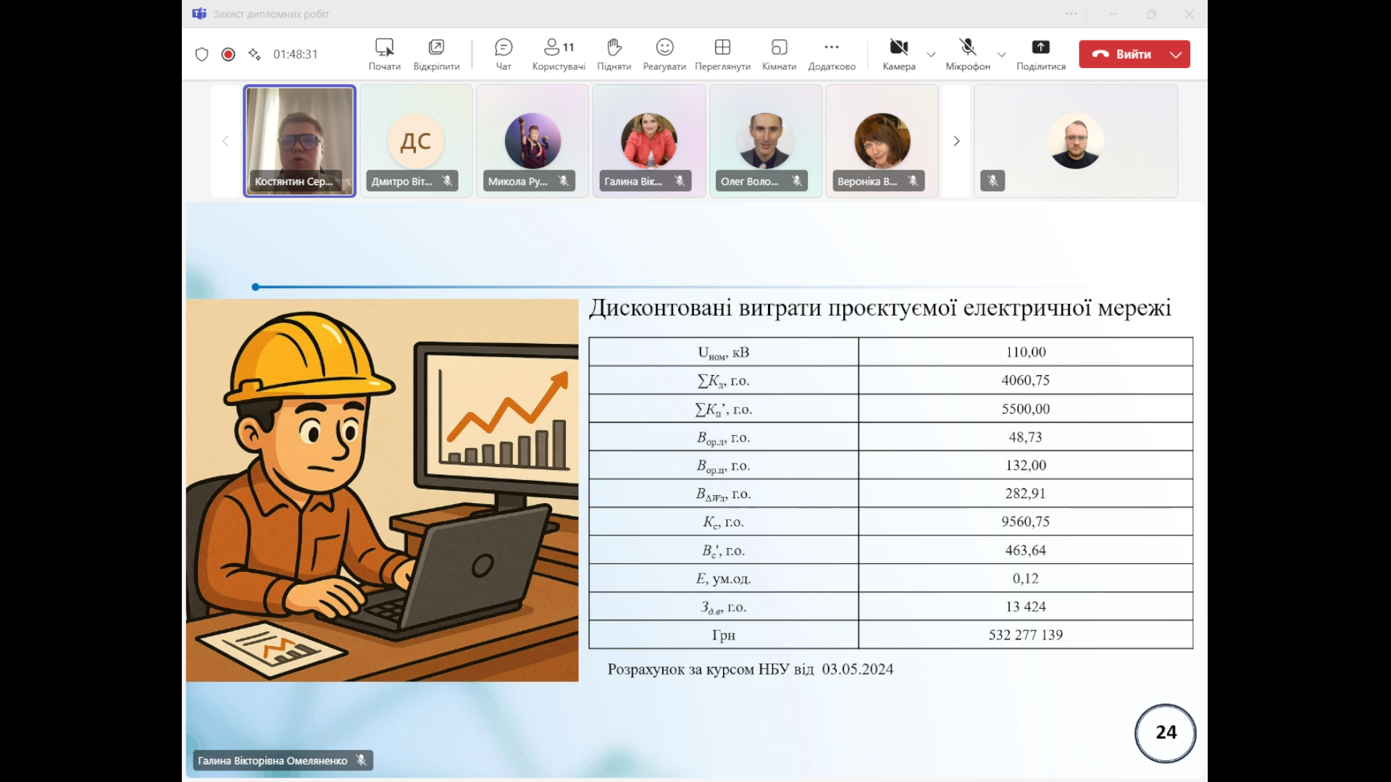Show next participants with right arrow
This screenshot has height=782, width=1391.
(956, 141)
